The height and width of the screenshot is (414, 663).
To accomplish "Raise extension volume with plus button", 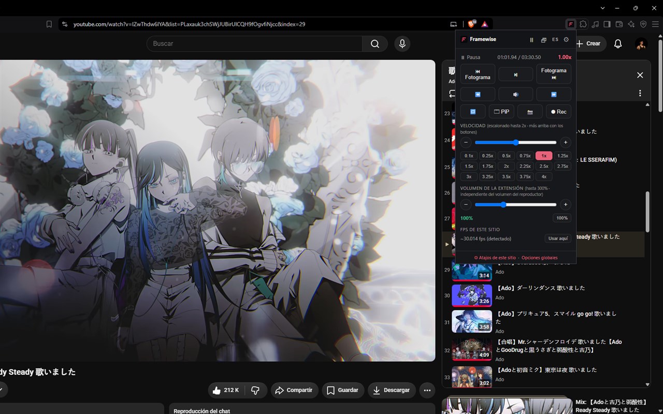I will click(566, 205).
